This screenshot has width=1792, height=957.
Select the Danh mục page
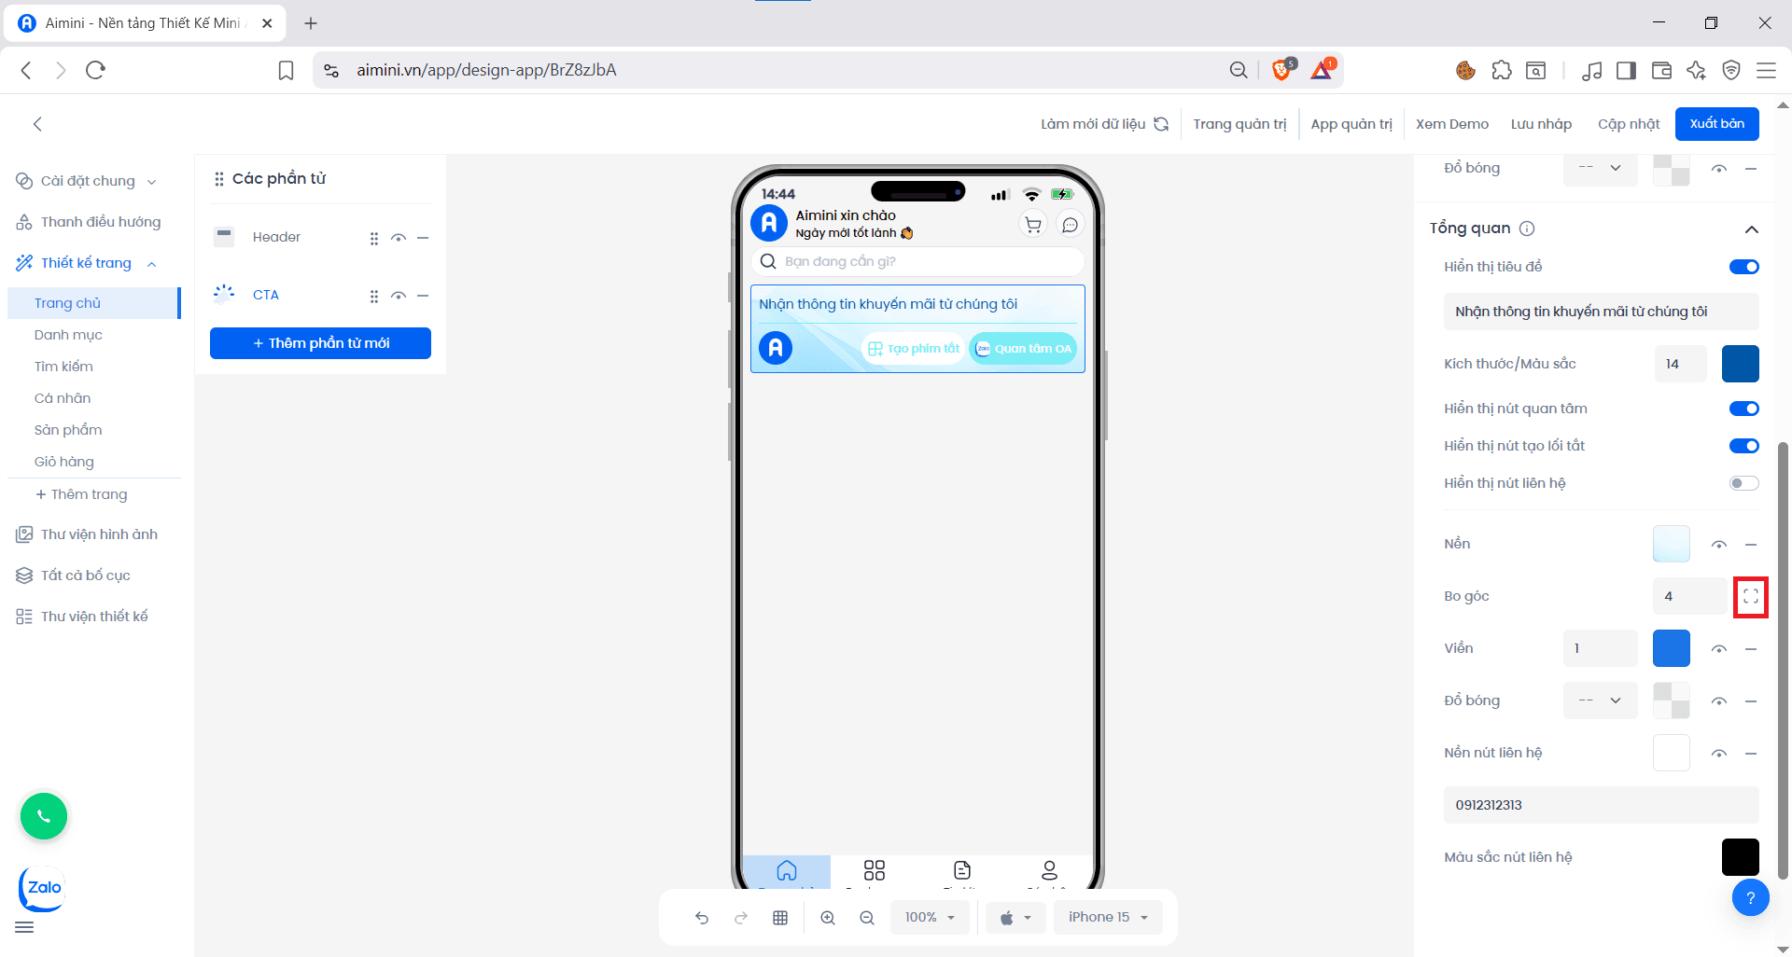click(67, 334)
